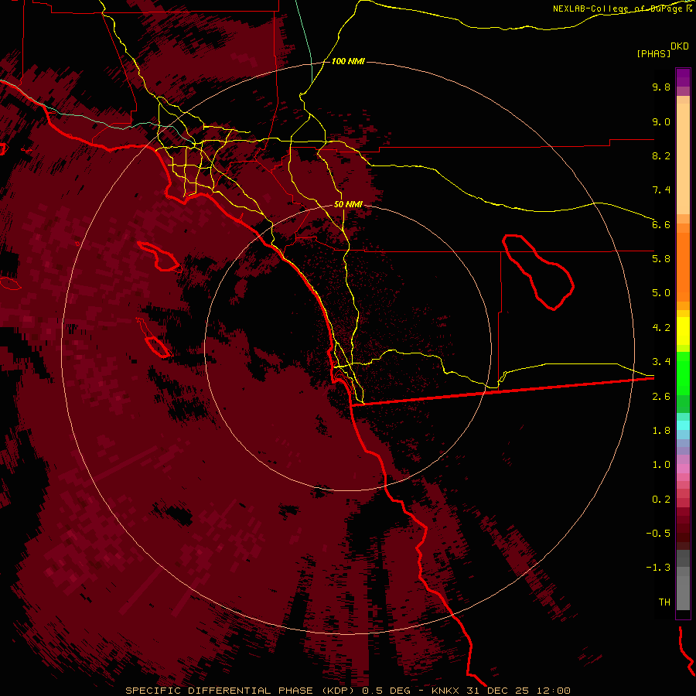Click Santa Catalina island outline offshore
The image size is (696, 696).
point(159,257)
